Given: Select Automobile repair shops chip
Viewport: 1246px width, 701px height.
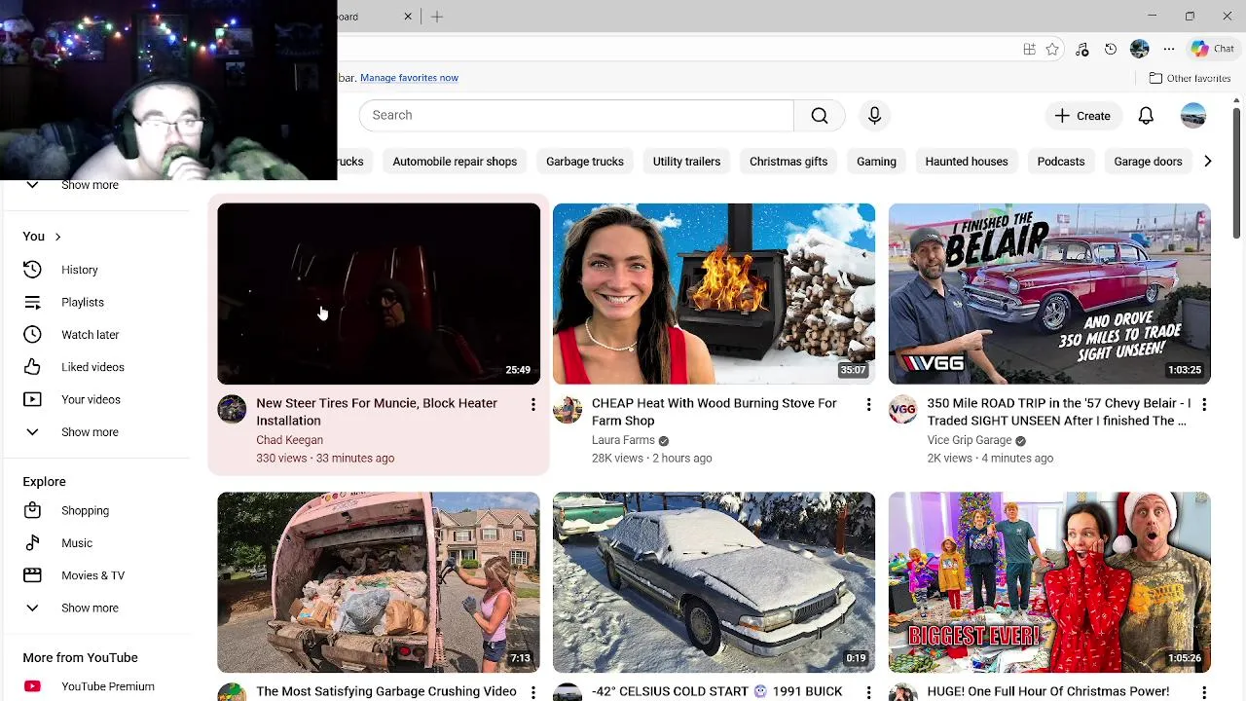Looking at the screenshot, I should [x=455, y=162].
